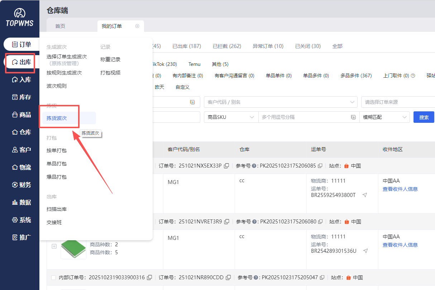Copy order number 251021NVRET3R9

point(226,222)
